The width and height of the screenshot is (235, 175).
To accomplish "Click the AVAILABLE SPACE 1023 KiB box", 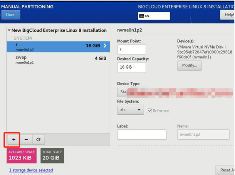I will coord(21,156).
